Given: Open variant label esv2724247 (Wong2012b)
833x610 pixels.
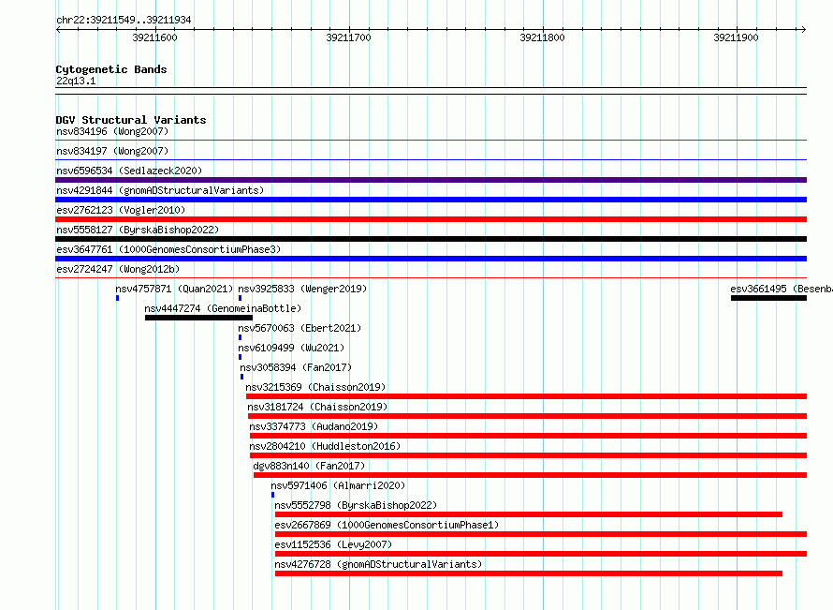Looking at the screenshot, I should click(x=118, y=269).
